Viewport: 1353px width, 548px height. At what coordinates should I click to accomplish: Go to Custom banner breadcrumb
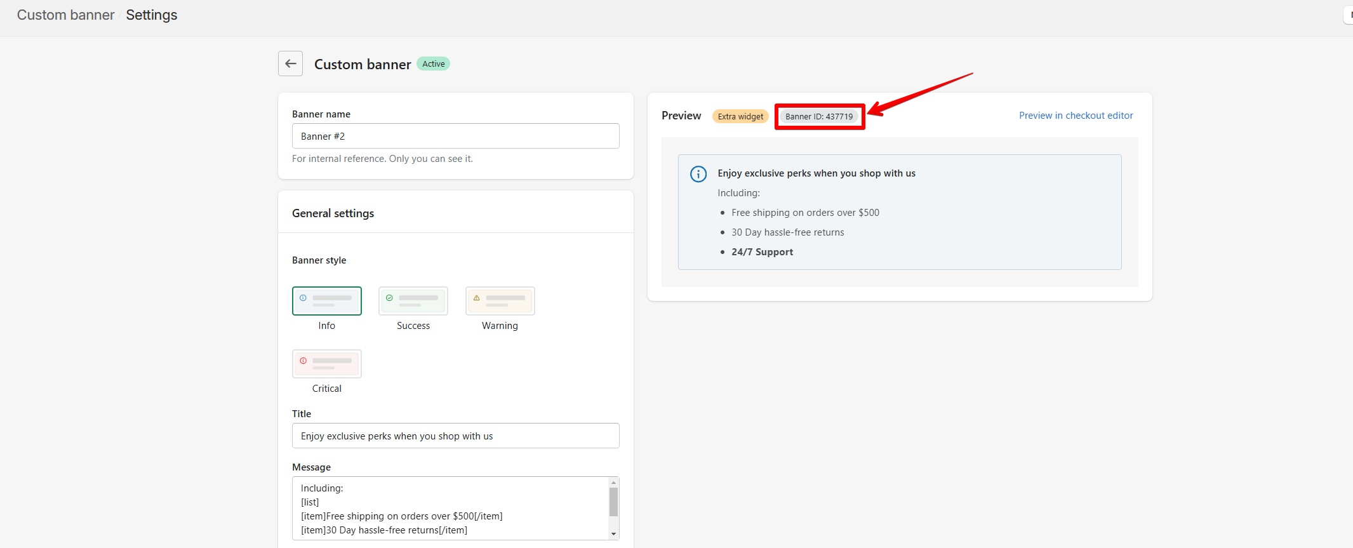tap(65, 15)
